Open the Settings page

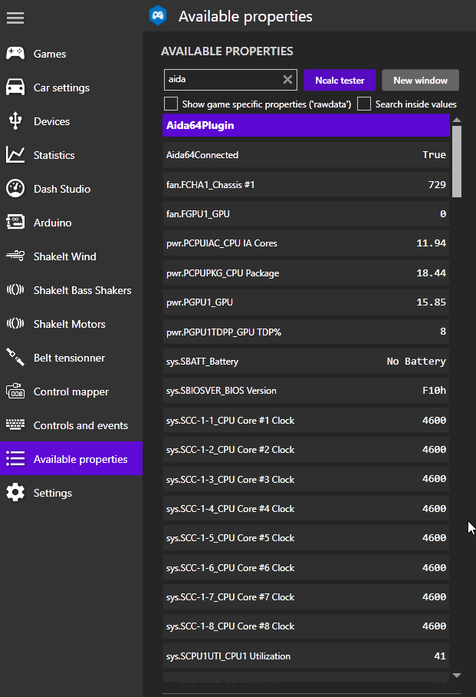click(16, 492)
